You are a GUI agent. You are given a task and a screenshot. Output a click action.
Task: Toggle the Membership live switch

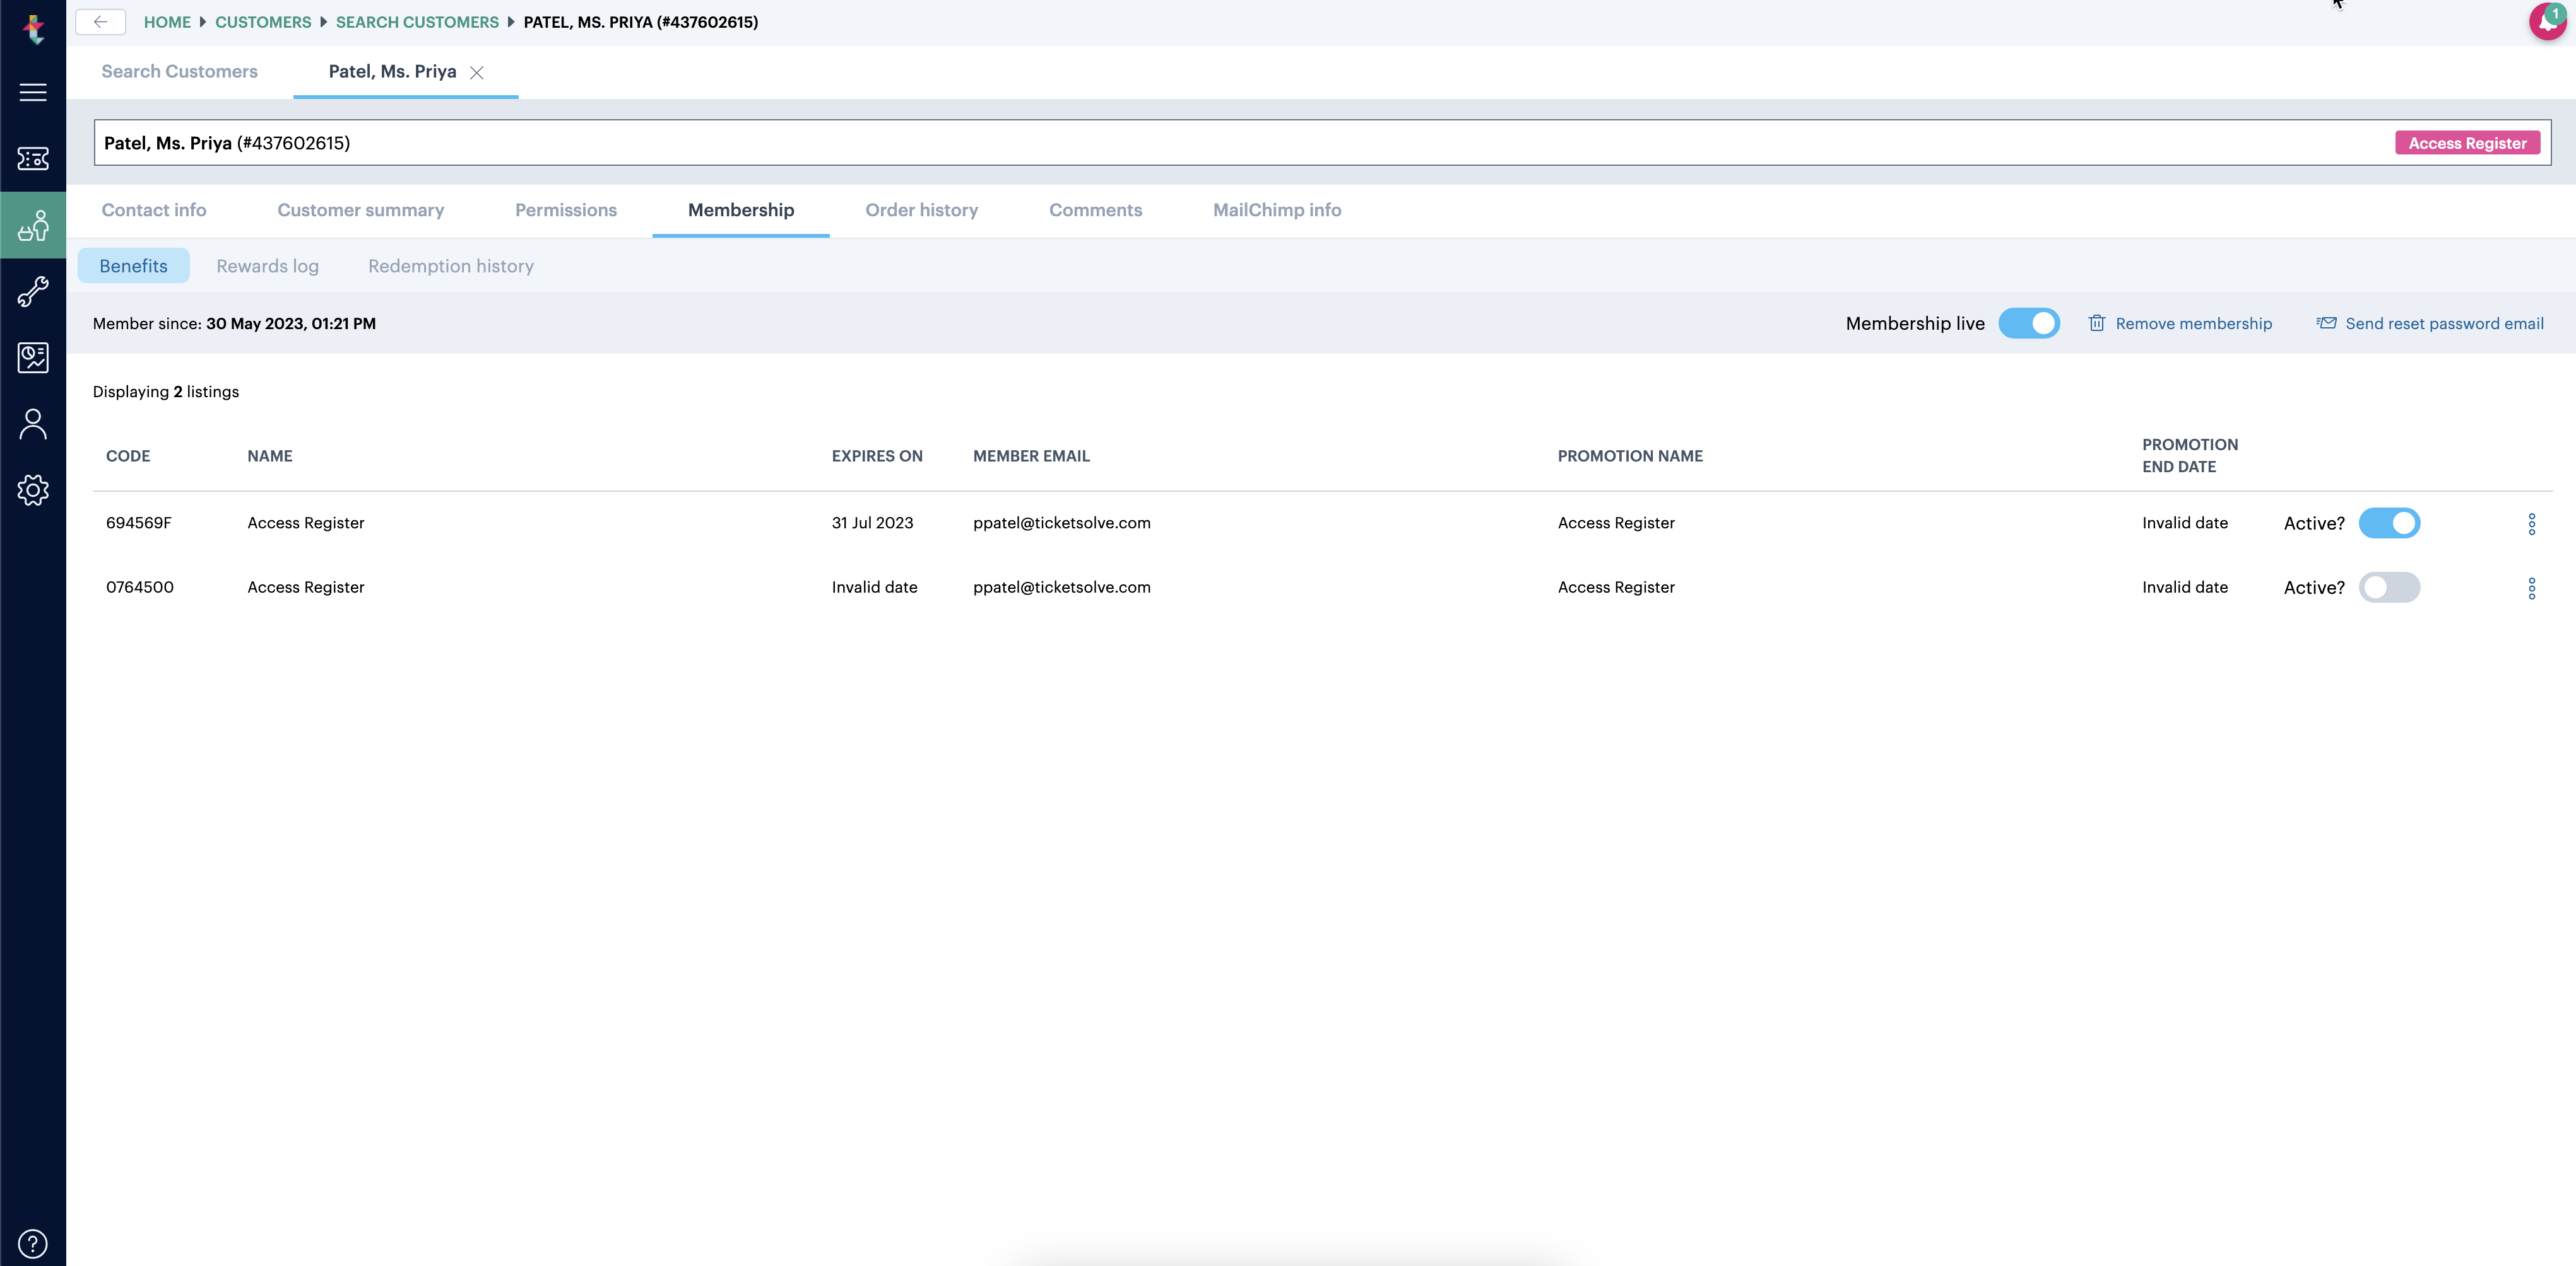[2029, 323]
